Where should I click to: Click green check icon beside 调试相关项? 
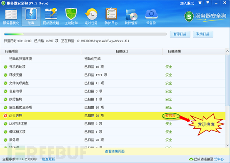coord(5,132)
